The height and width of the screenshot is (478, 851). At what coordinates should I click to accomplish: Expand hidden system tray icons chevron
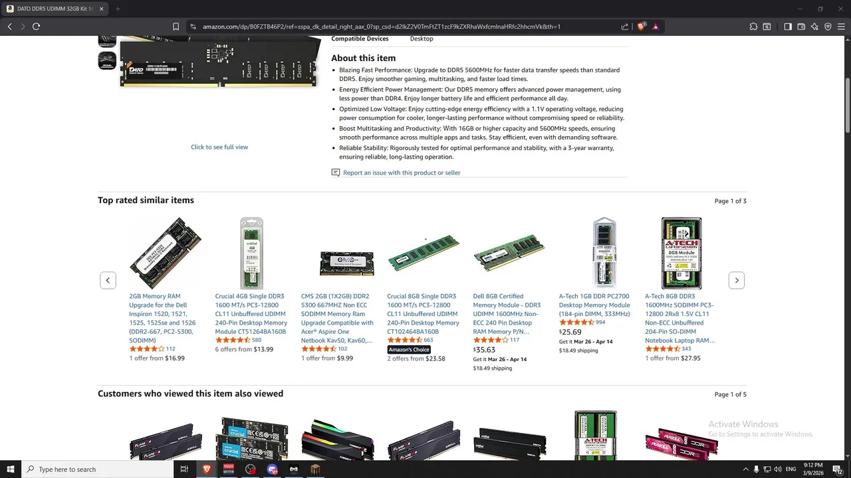point(745,469)
